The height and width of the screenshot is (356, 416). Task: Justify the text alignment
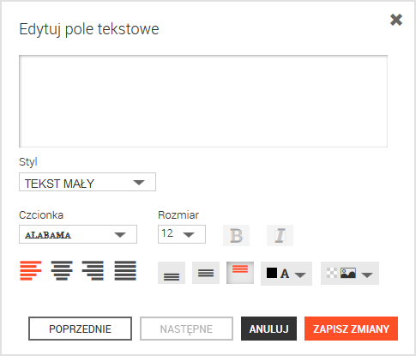[125, 270]
